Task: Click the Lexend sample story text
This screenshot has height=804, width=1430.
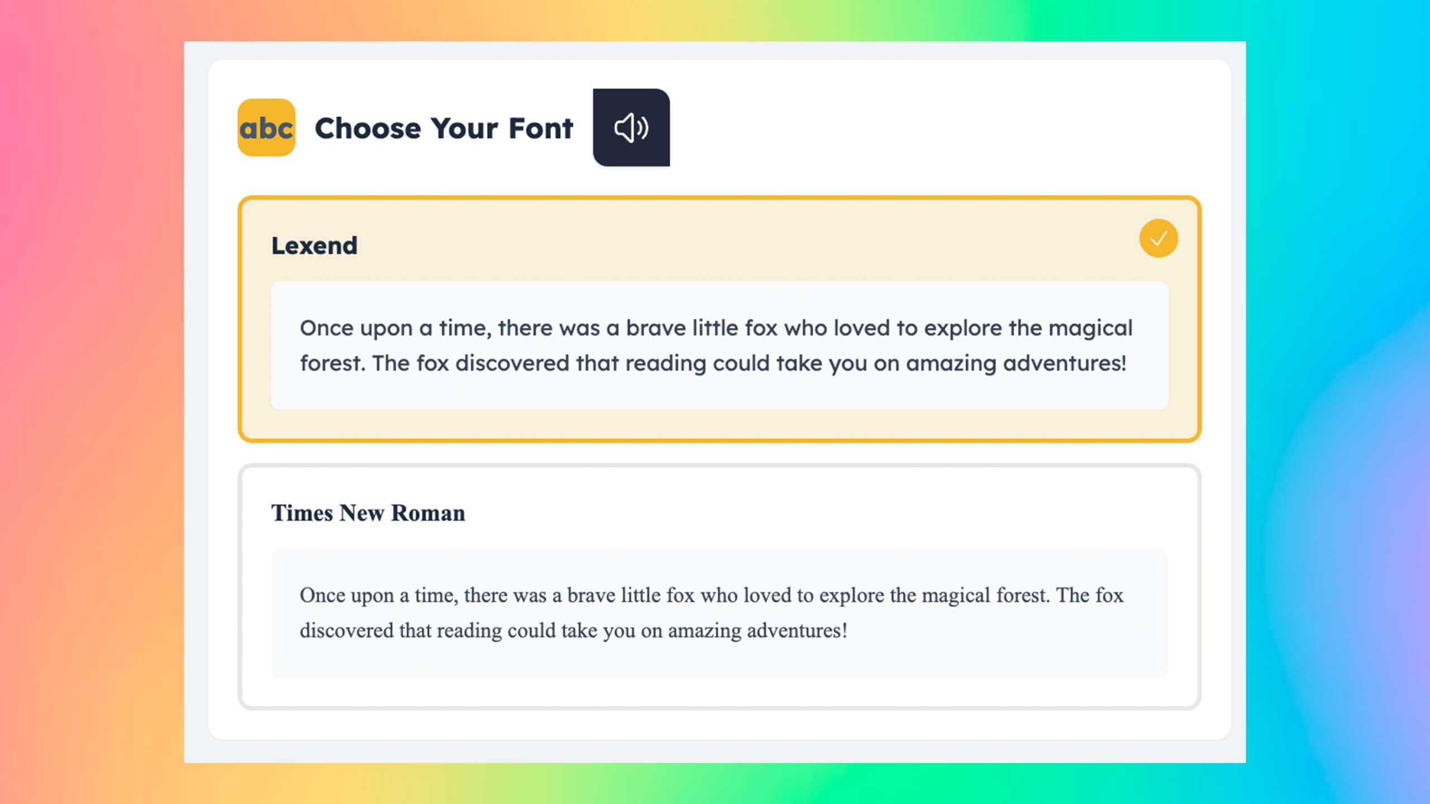Action: point(716,345)
